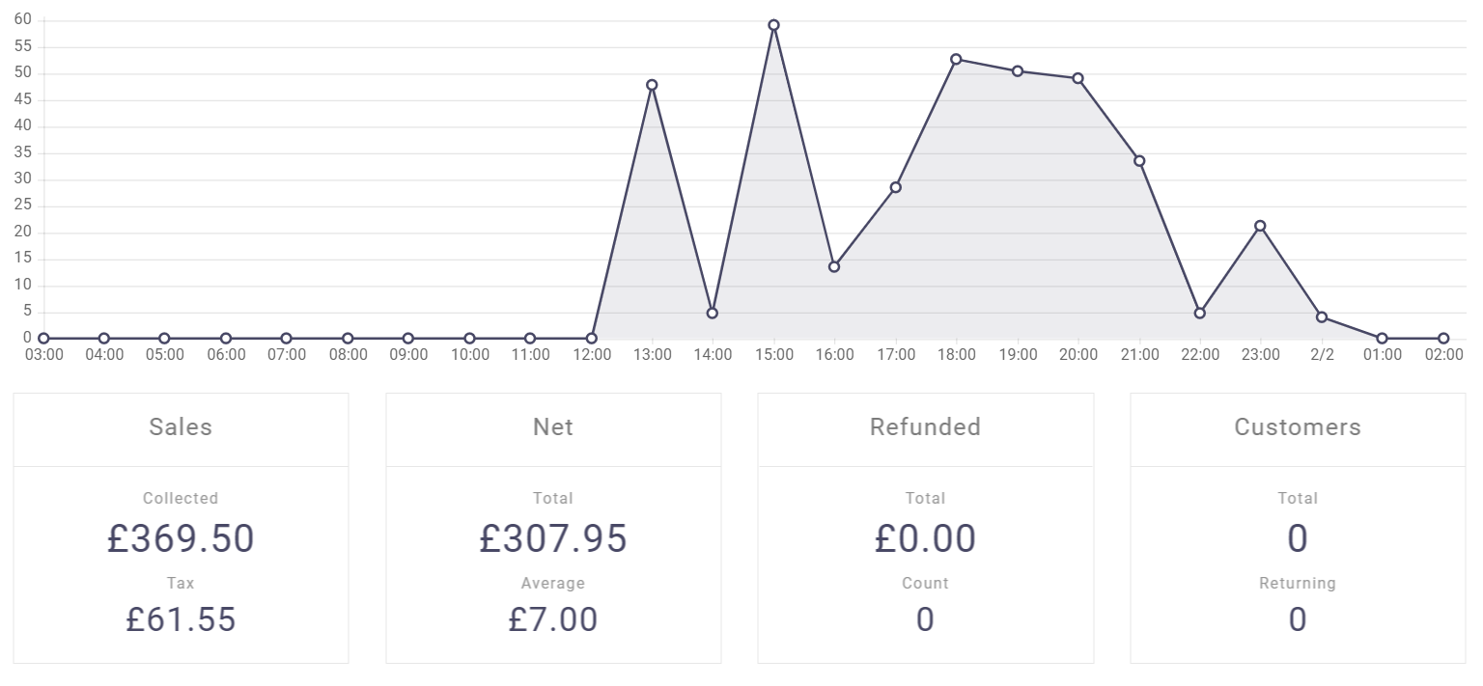Select the 20:00 chart data point

(1077, 78)
